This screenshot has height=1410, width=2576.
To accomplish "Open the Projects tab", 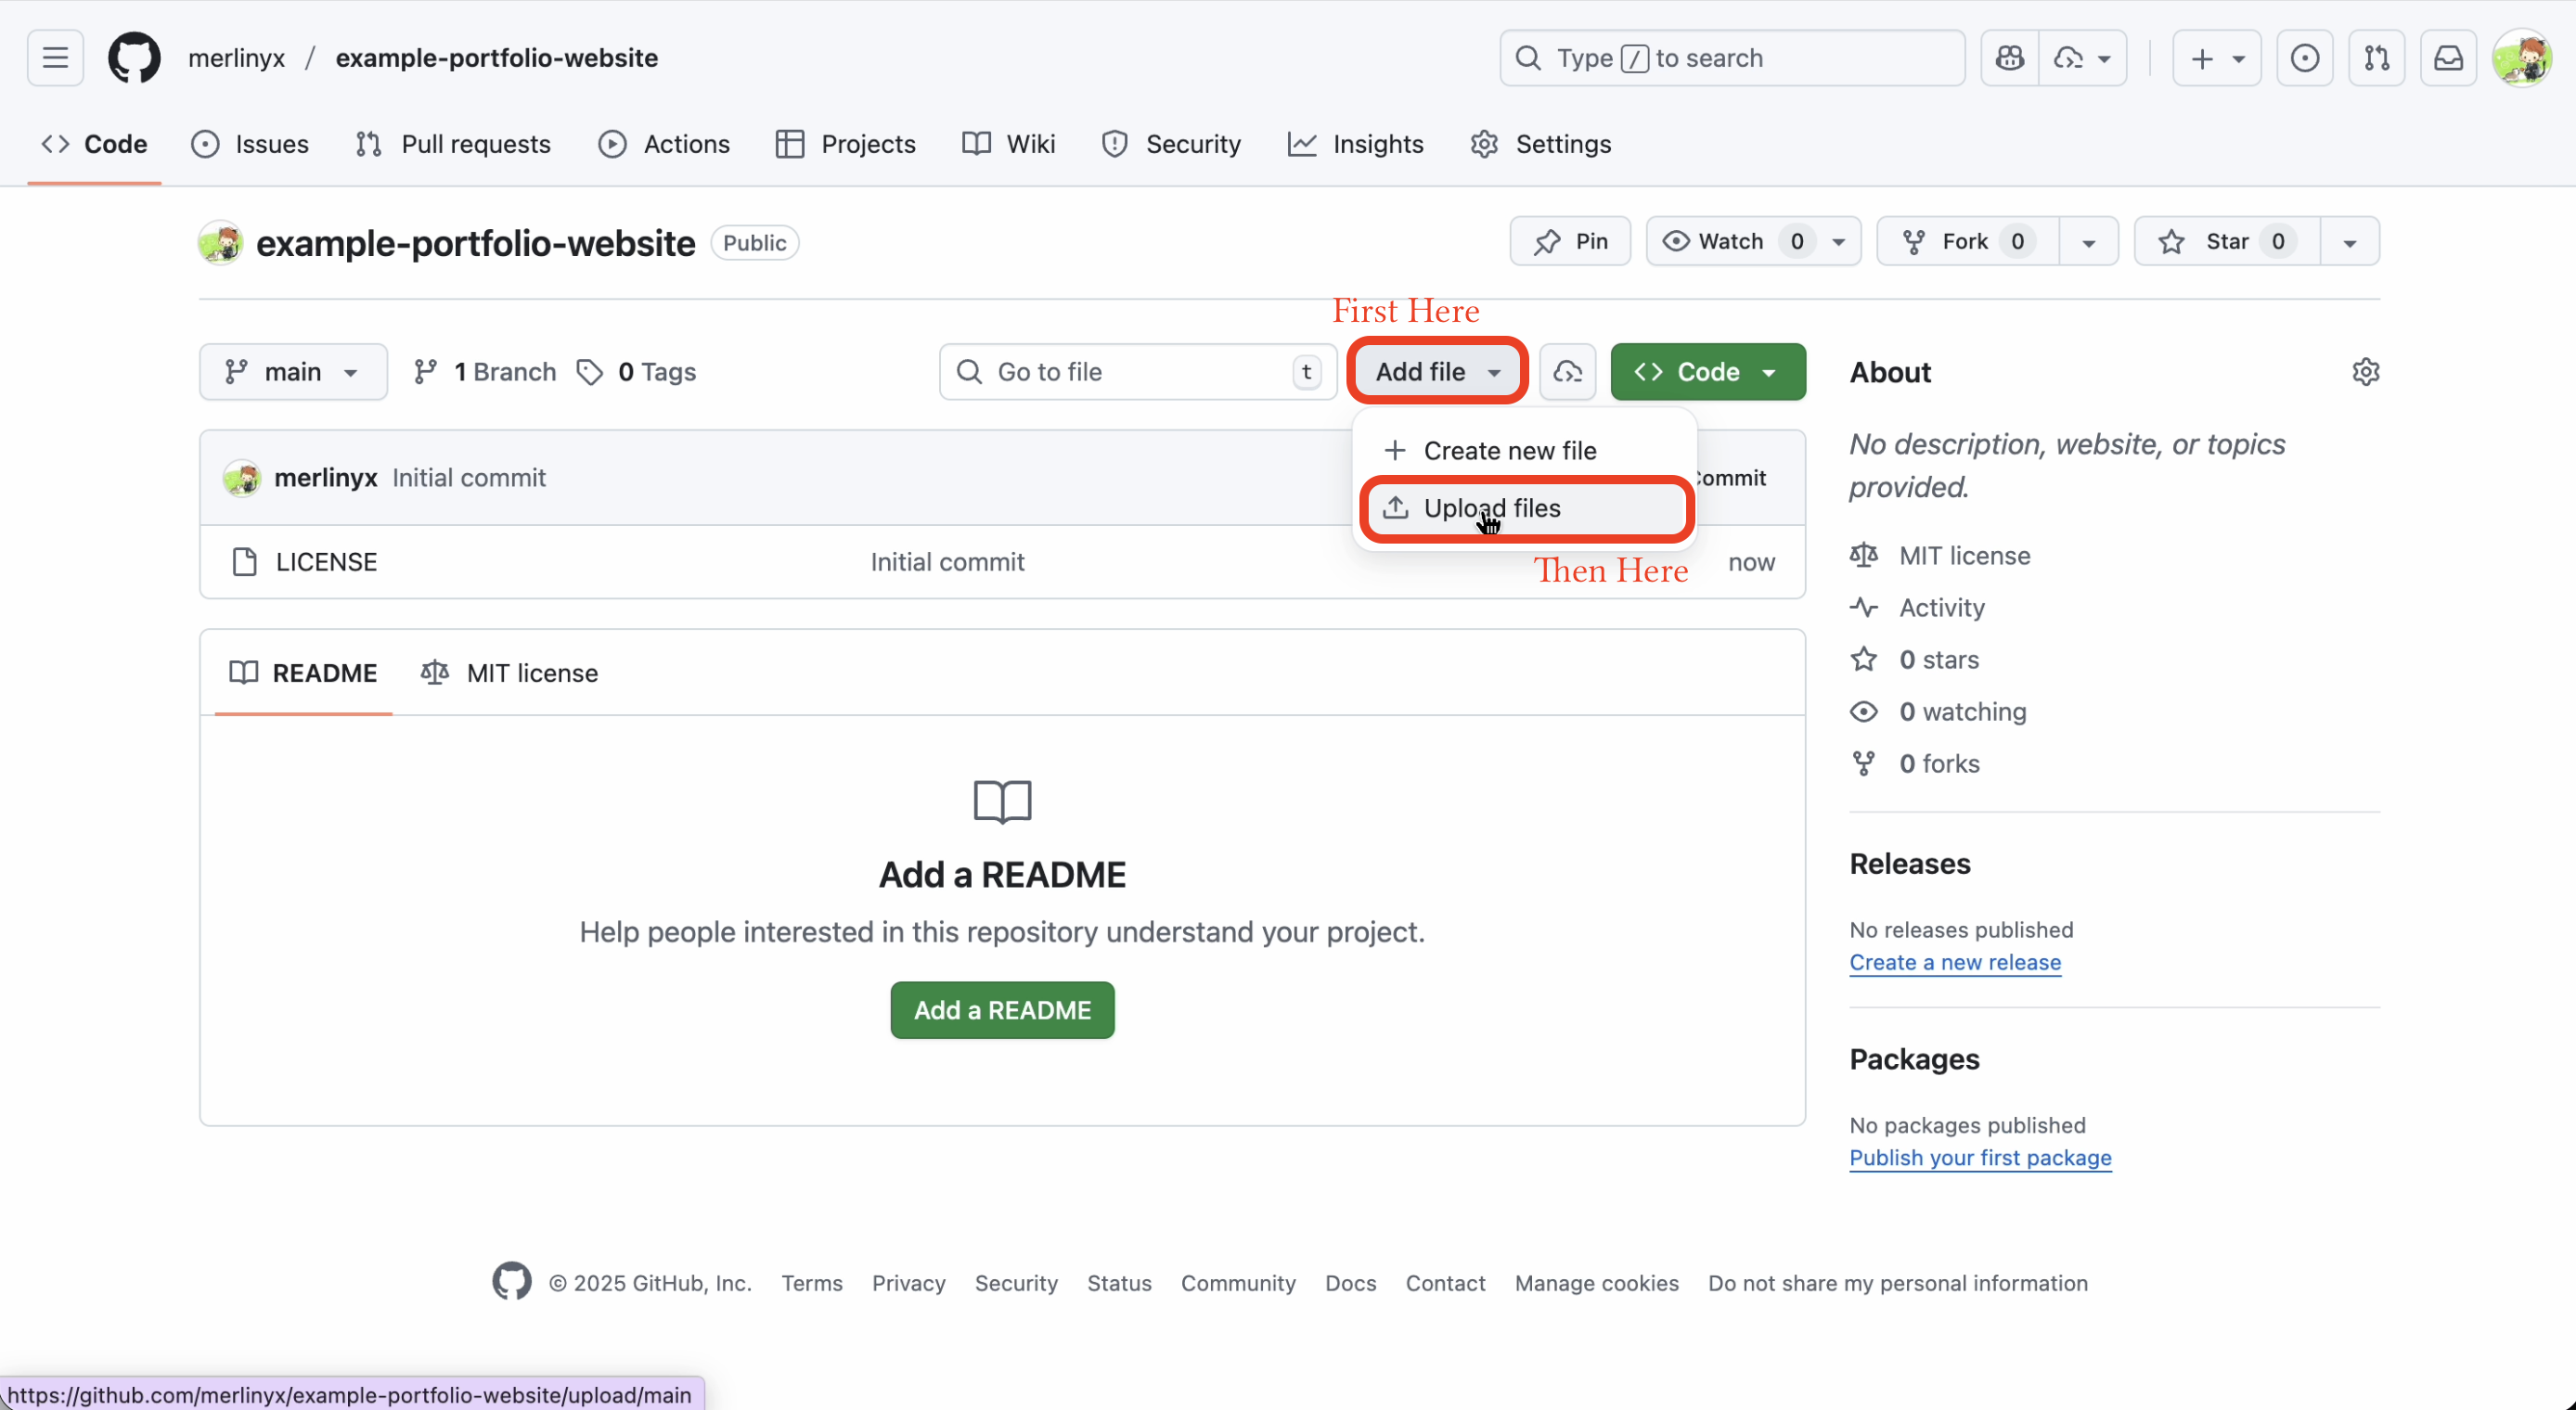I will [x=846, y=144].
